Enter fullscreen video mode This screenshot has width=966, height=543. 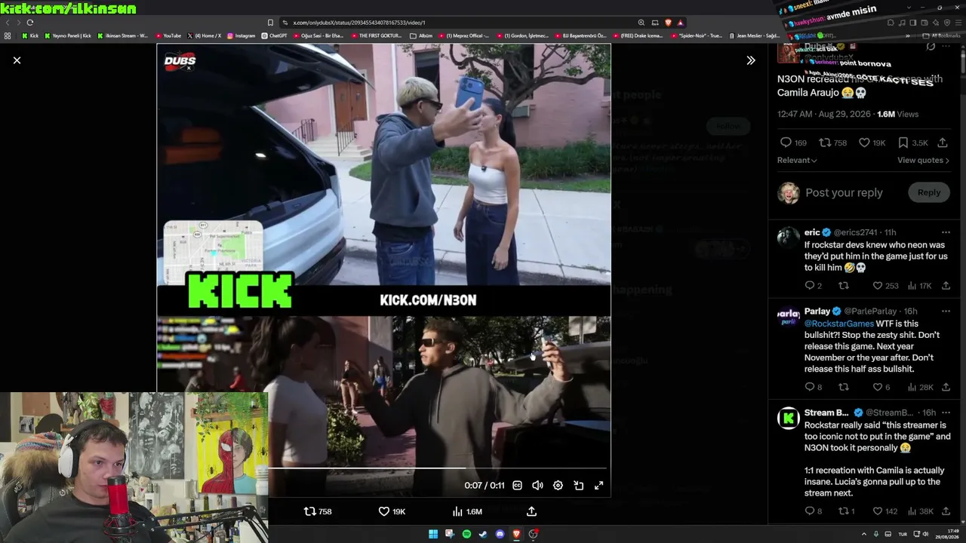coord(598,486)
